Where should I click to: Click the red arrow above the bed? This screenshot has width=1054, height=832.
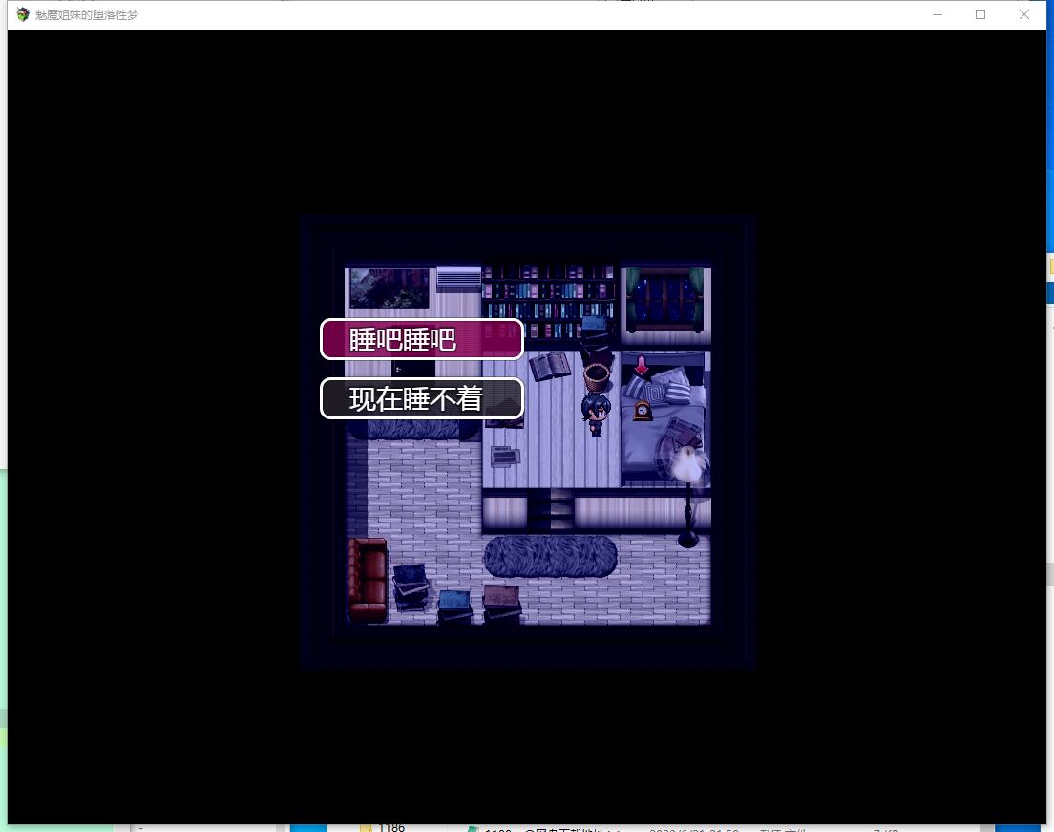(642, 365)
